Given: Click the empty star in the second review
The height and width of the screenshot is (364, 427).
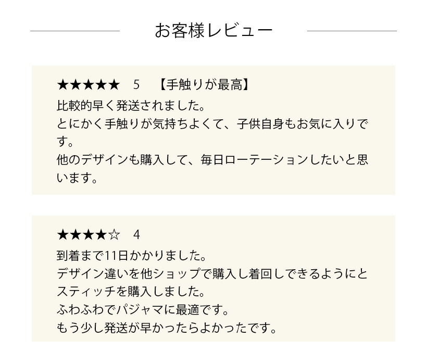Looking at the screenshot, I should (114, 235).
